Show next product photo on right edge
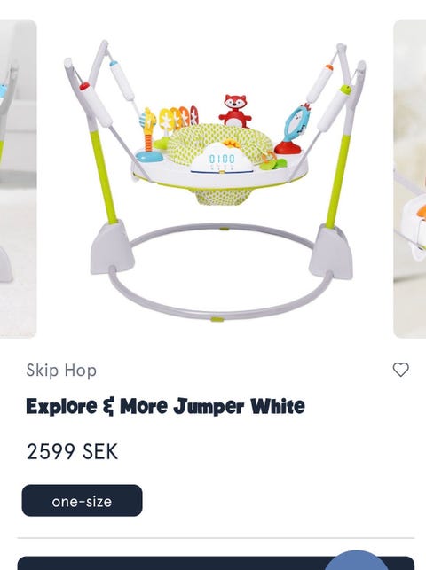 coord(410,178)
